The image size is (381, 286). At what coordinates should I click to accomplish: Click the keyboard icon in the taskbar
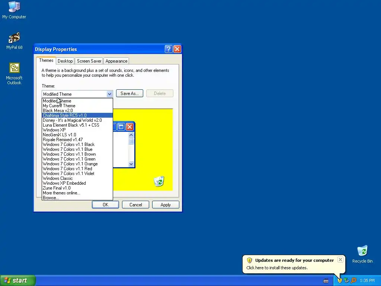tap(326, 281)
